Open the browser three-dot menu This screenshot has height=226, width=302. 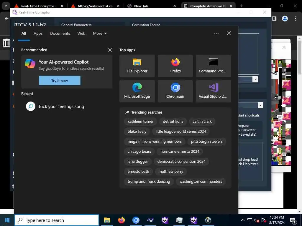(296, 19)
